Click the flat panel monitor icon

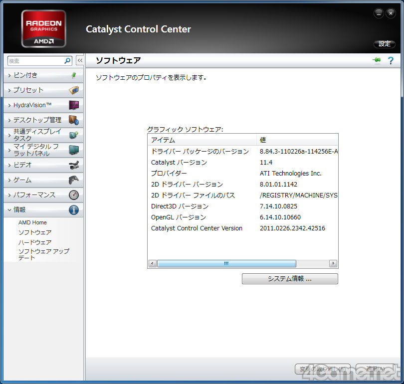[74, 150]
